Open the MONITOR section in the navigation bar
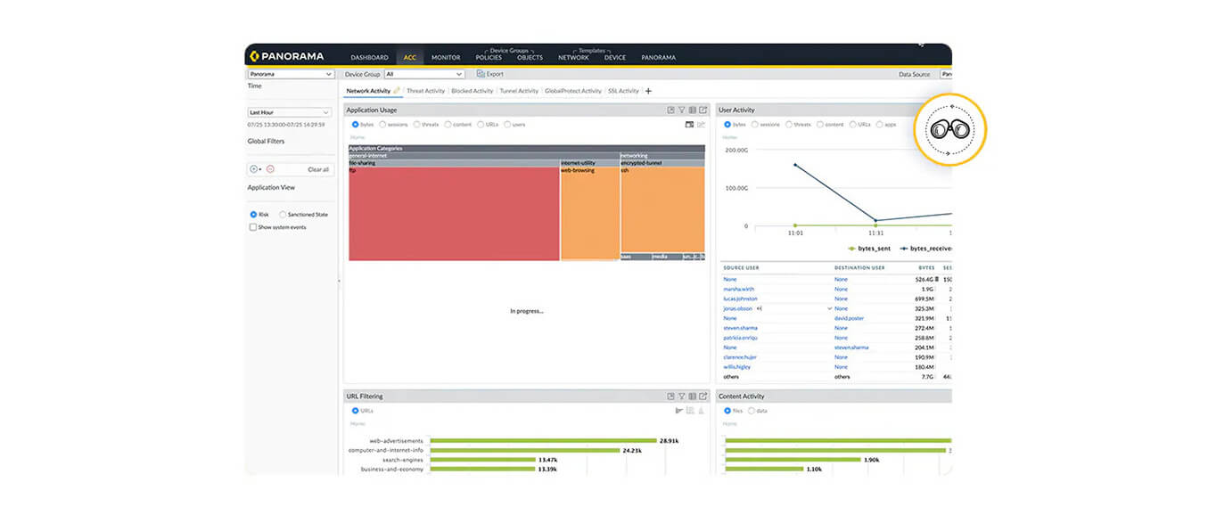Viewport: 1208px width, 515px height. pyautogui.click(x=445, y=57)
